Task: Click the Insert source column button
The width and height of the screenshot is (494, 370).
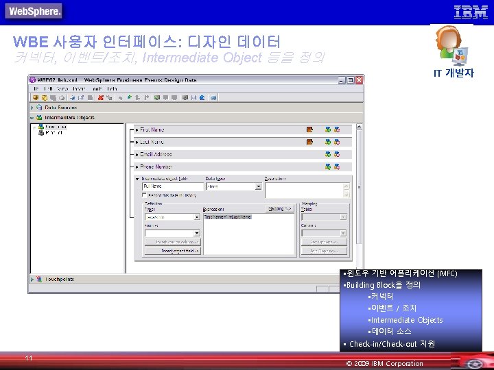Action: tap(173, 242)
